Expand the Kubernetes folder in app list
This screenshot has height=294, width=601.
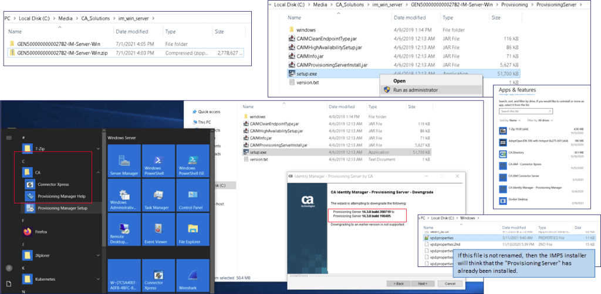click(98, 279)
